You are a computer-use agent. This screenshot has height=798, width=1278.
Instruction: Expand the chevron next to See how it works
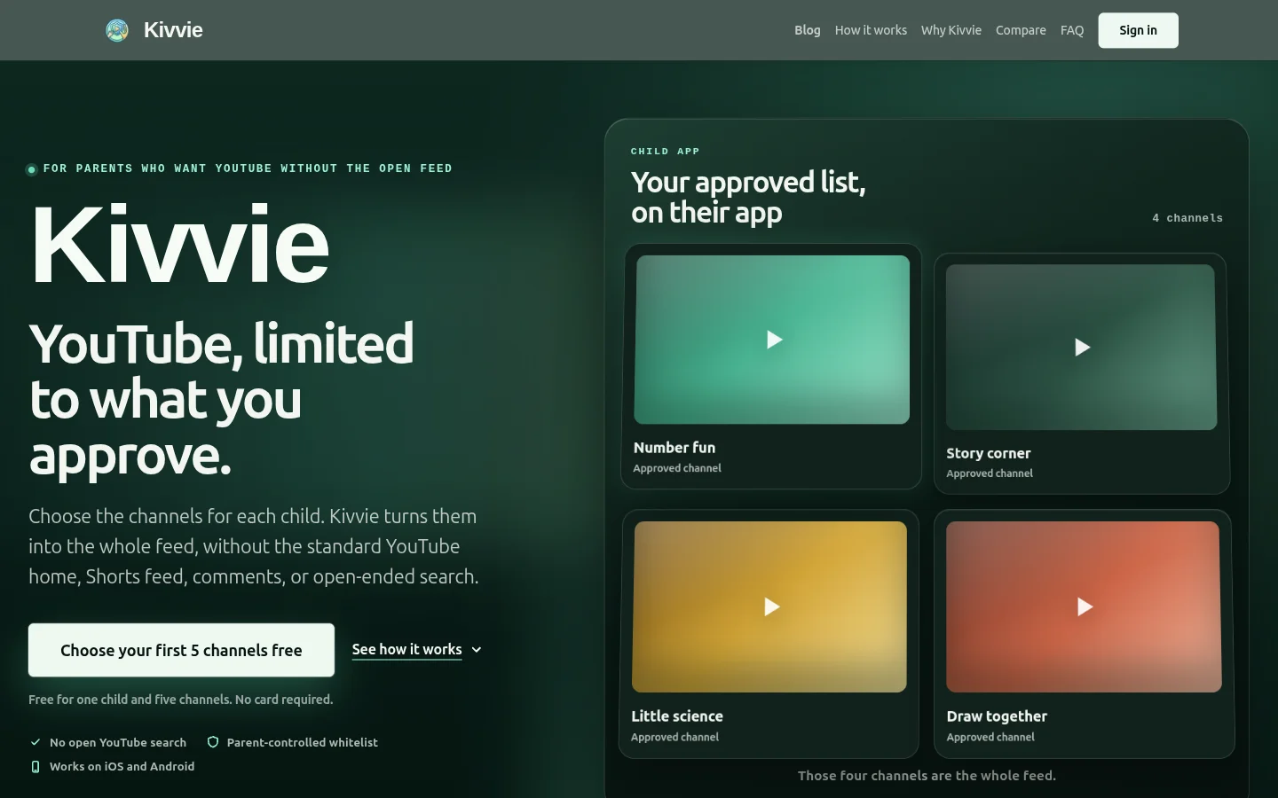point(477,650)
